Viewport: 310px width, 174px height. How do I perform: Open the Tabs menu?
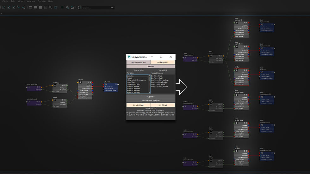pyautogui.click(x=13, y=1)
